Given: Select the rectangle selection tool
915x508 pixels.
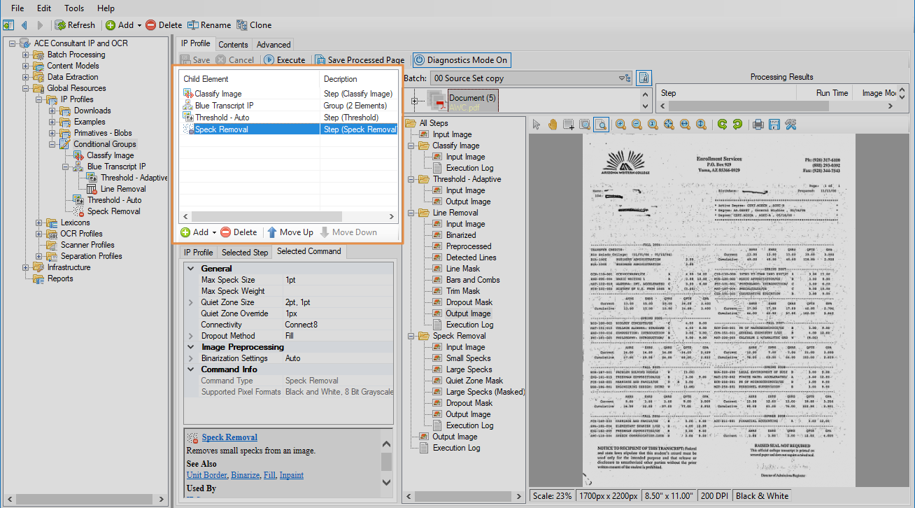Looking at the screenshot, I should (x=568, y=125).
